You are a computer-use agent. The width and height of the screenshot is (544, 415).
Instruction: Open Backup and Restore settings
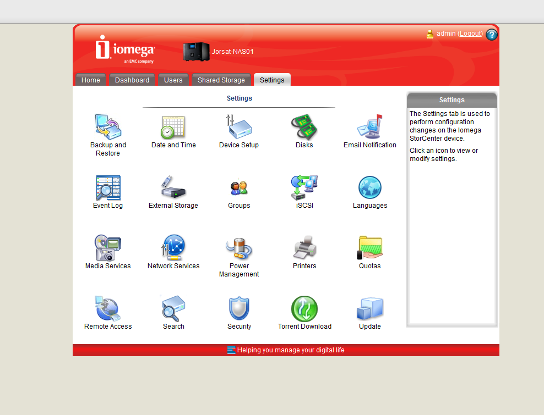click(x=108, y=128)
